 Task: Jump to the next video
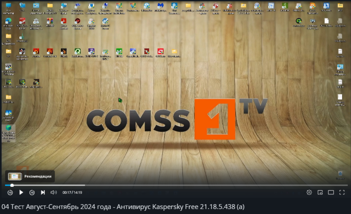coord(43,192)
